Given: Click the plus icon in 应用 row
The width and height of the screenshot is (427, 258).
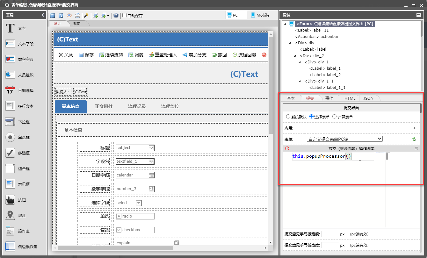Looking at the screenshot, I should tap(414, 128).
